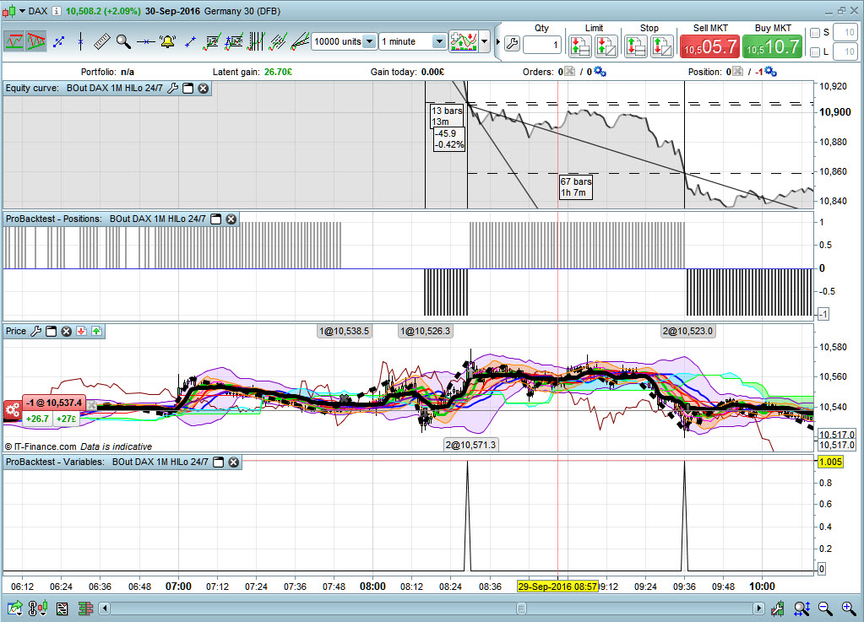Expand the trading toolbar side arrow
The height and width of the screenshot is (622, 864).
coord(497,42)
